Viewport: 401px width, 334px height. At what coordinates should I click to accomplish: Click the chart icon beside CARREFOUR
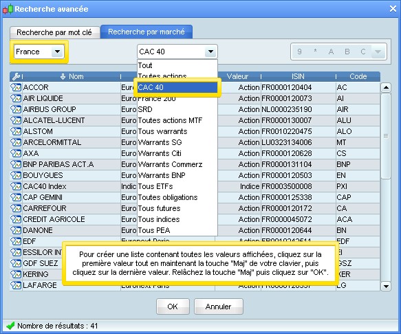tap(16, 208)
